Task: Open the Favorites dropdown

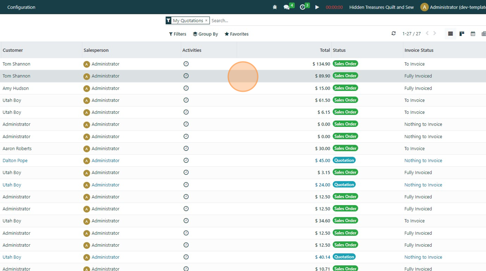Action: 236,34
